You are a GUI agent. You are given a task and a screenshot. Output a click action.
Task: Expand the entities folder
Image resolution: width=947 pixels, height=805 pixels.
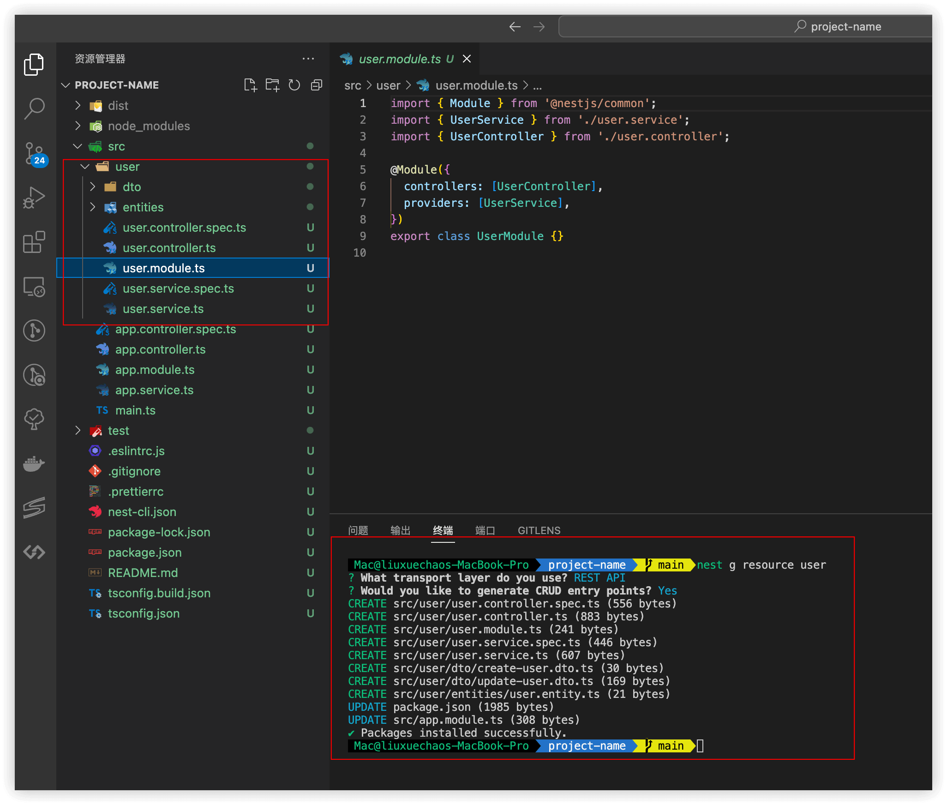pos(92,207)
